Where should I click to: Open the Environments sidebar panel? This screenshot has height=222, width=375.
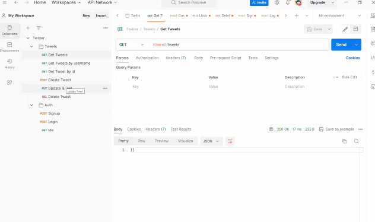pyautogui.click(x=9, y=47)
